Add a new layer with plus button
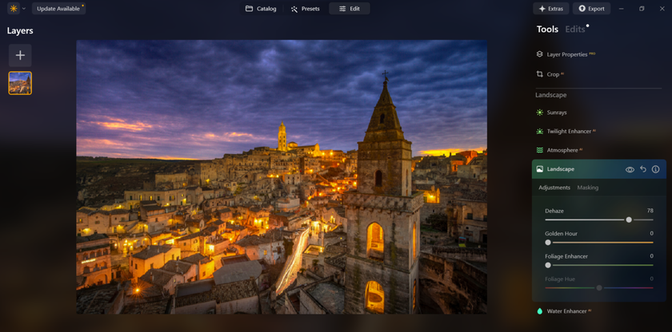672x332 pixels. tap(20, 55)
